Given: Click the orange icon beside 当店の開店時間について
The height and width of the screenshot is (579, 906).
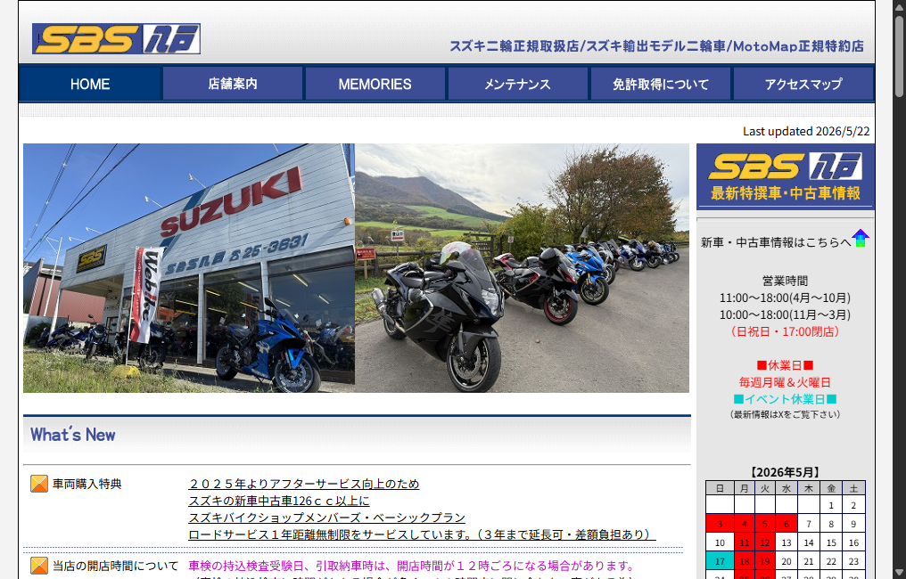Looking at the screenshot, I should point(38,566).
